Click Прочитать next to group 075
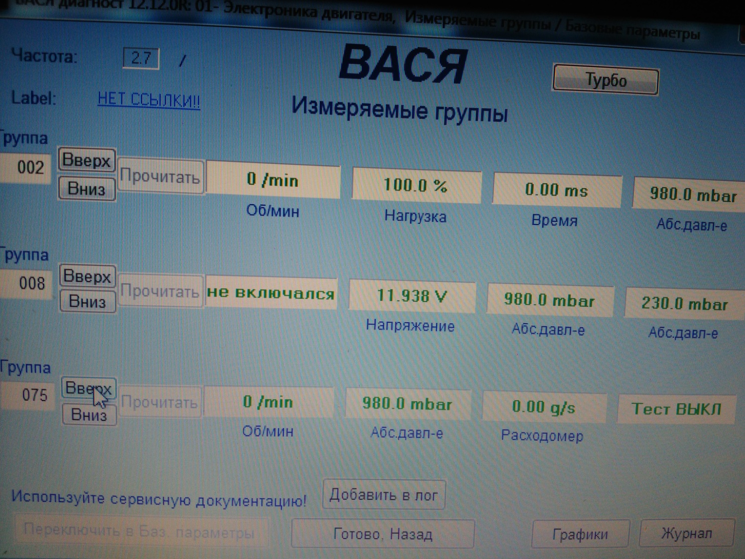This screenshot has height=559, width=745. (x=159, y=403)
